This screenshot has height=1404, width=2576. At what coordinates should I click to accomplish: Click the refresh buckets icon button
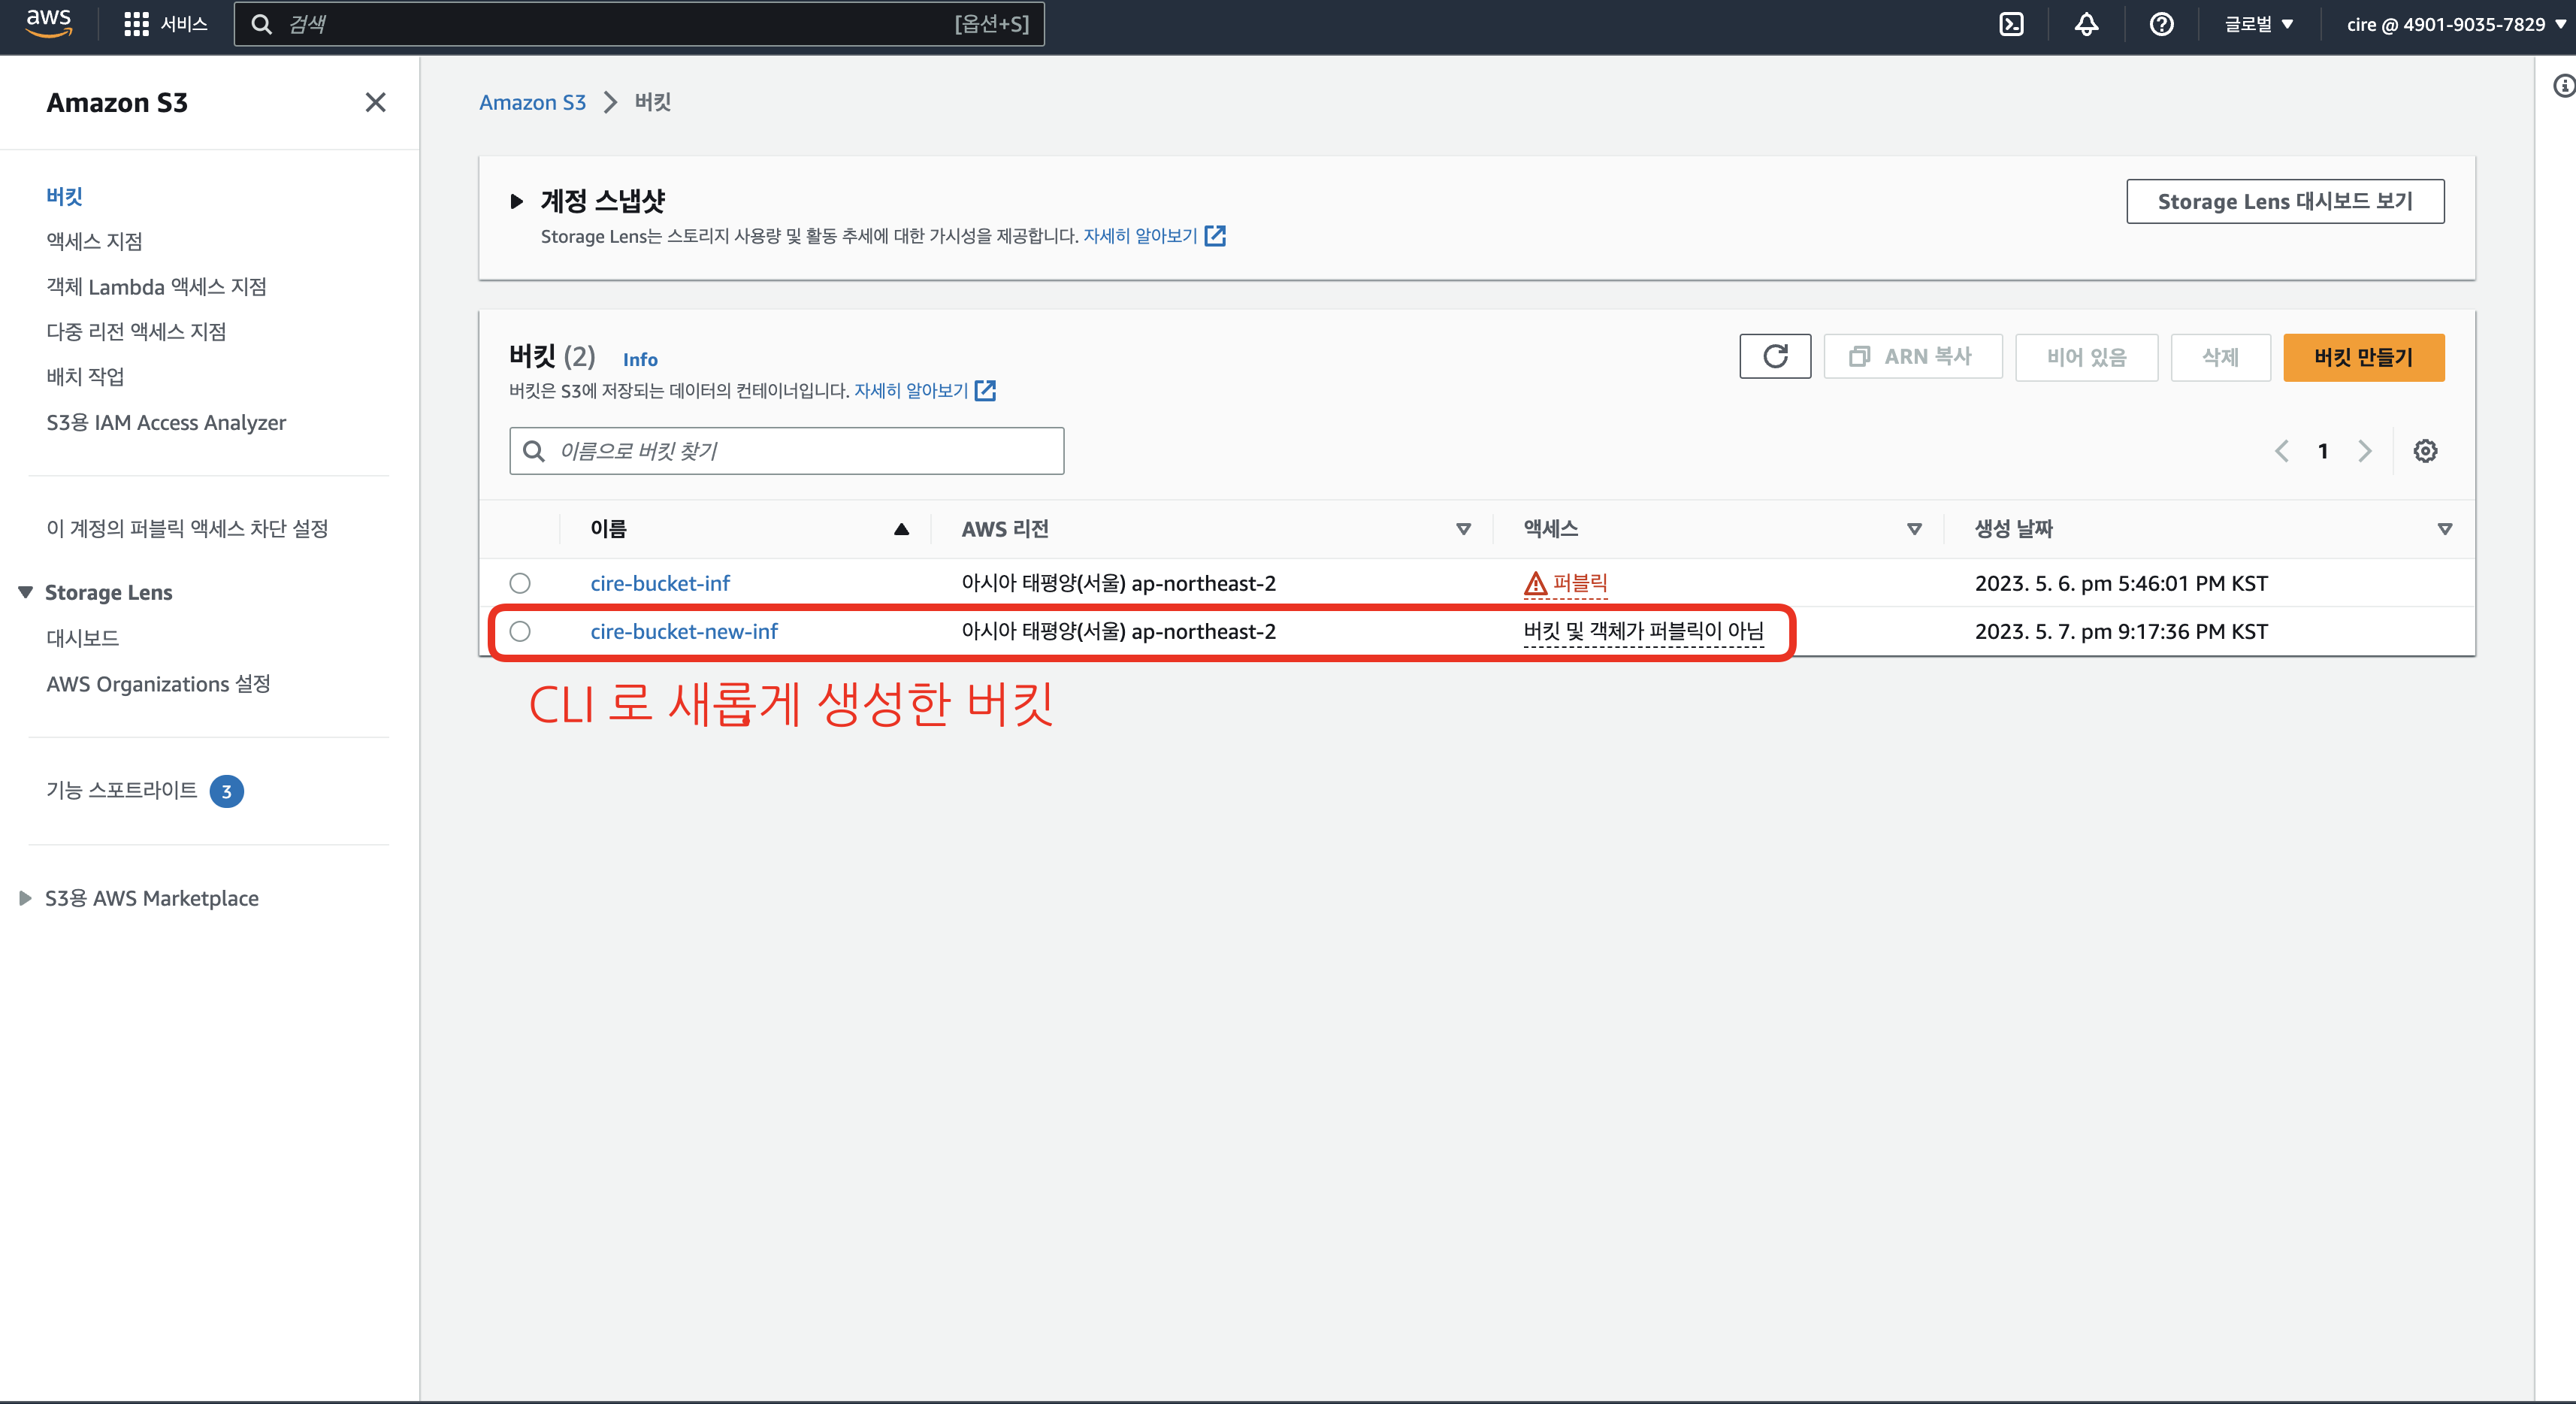[1775, 357]
